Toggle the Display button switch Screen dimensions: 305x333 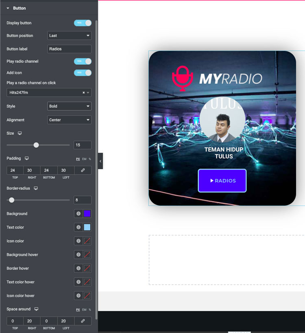tap(83, 23)
